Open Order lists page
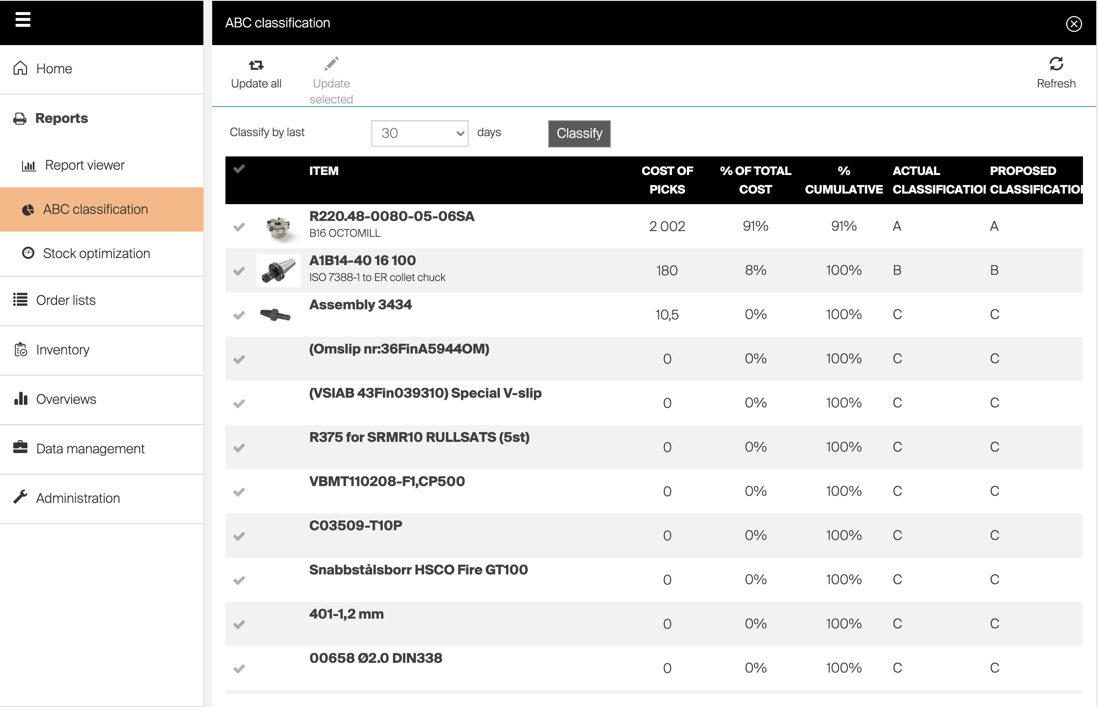Screen dimensions: 1098x707 [x=66, y=300]
